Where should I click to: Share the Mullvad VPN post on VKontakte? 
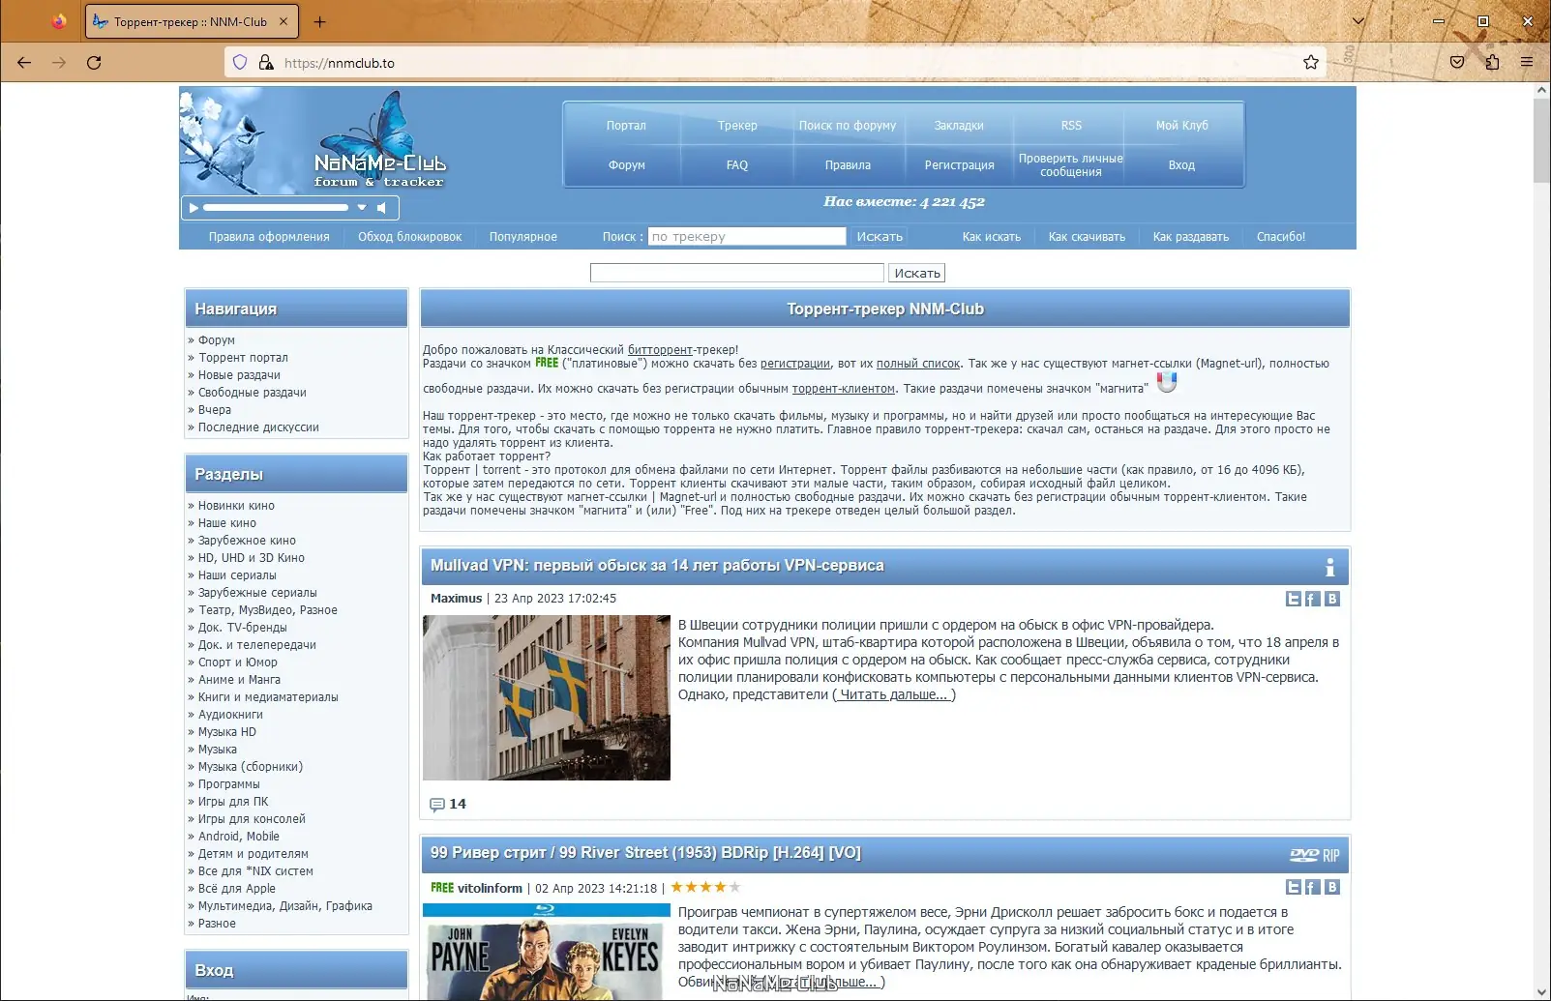(1332, 599)
